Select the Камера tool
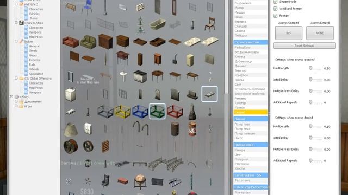 tap(251, 150)
